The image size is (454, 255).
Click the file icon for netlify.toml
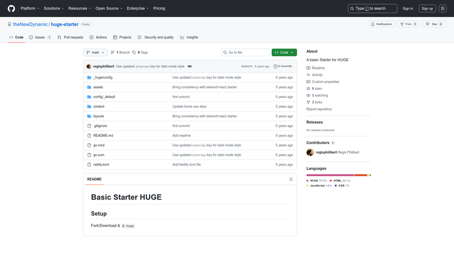click(89, 164)
